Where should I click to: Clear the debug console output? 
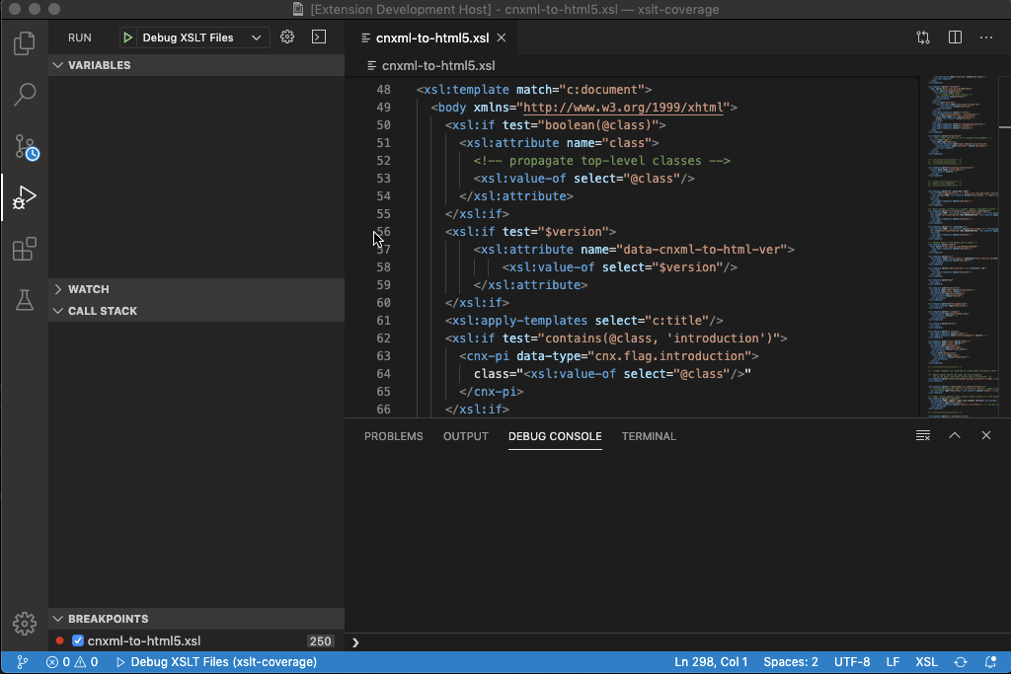click(923, 435)
